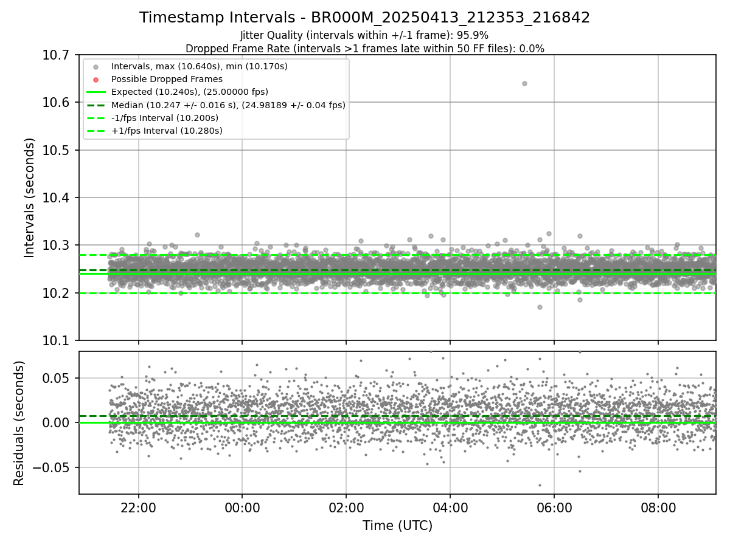Screen dimensions: 730x547
Task: Click the 02:00 x-axis tick label
Action: (346, 507)
